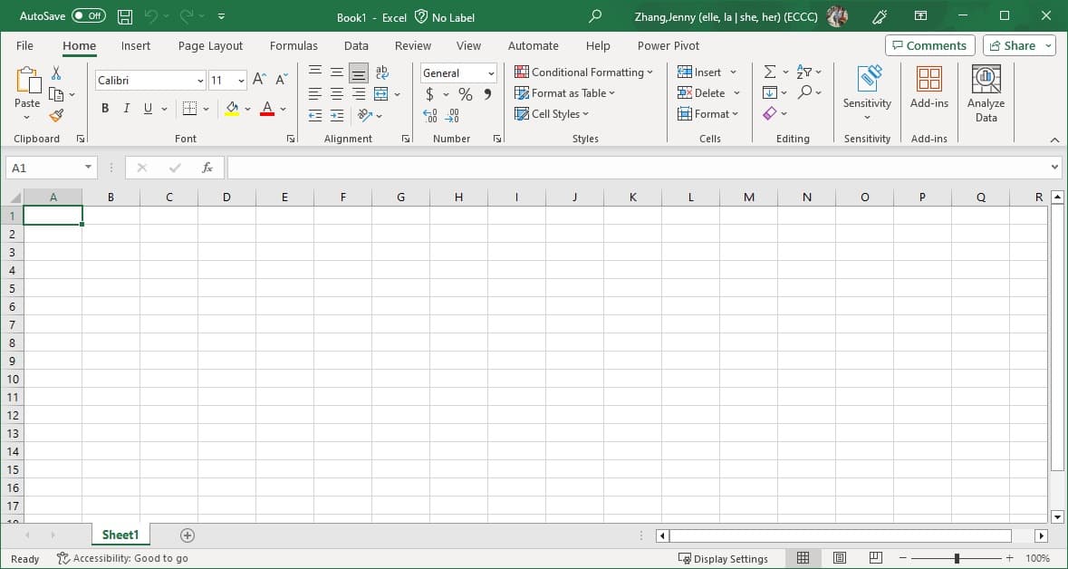This screenshot has width=1068, height=569.
Task: Switch to Page Break Preview view
Action: click(x=875, y=558)
